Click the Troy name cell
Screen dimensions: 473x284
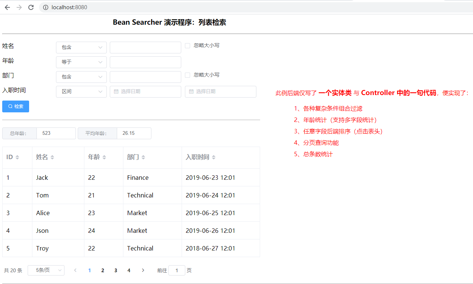[x=58, y=248]
